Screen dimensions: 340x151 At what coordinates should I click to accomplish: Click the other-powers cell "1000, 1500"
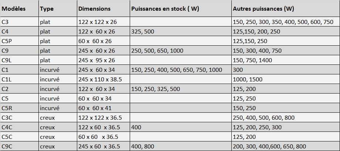(248, 80)
